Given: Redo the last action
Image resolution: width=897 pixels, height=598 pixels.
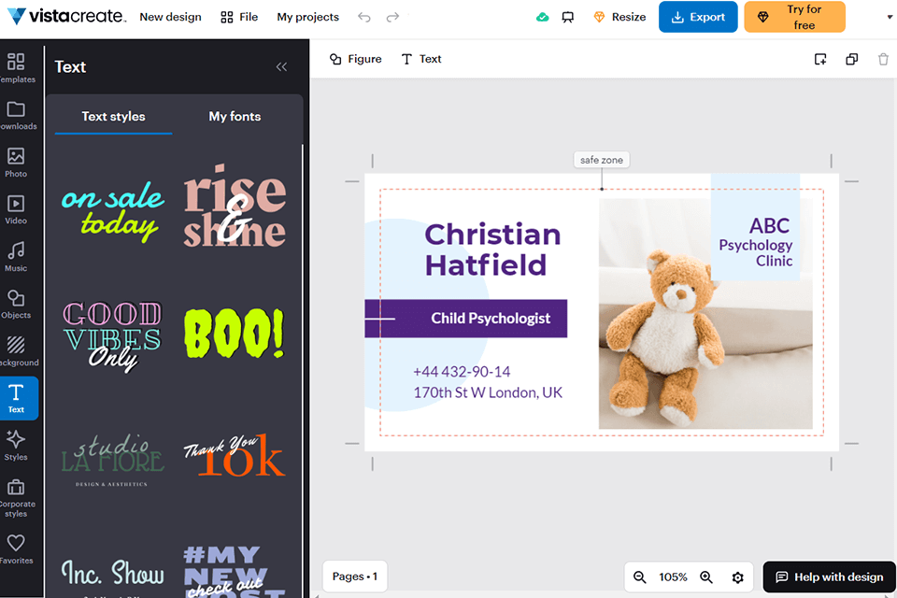Looking at the screenshot, I should pos(392,17).
